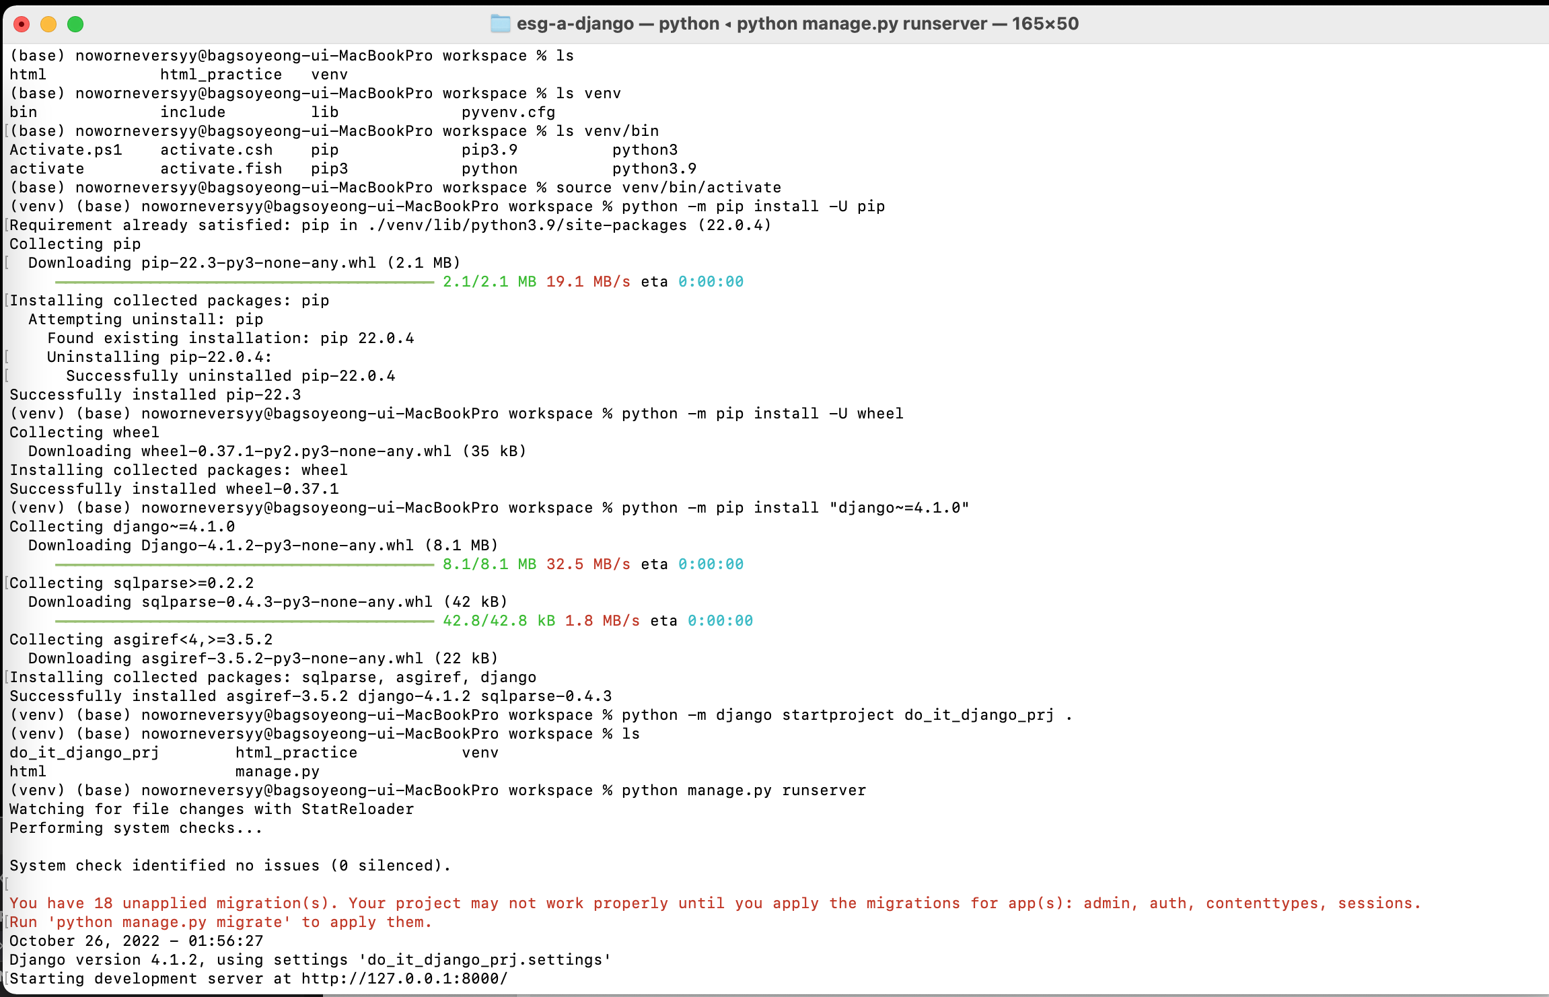Click the file name 'python3.9' in venv/bin listing
The height and width of the screenshot is (997, 1549).
click(654, 169)
